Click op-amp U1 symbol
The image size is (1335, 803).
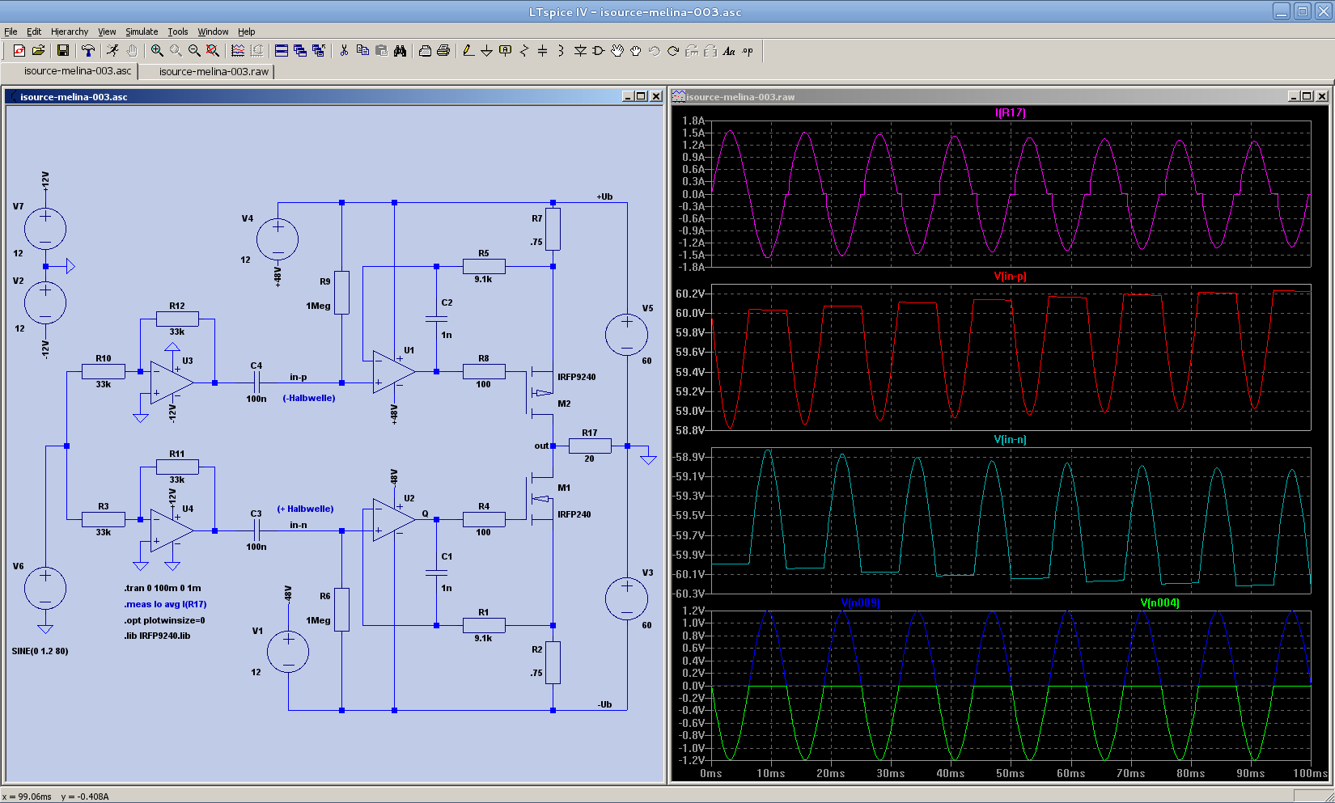(x=394, y=372)
